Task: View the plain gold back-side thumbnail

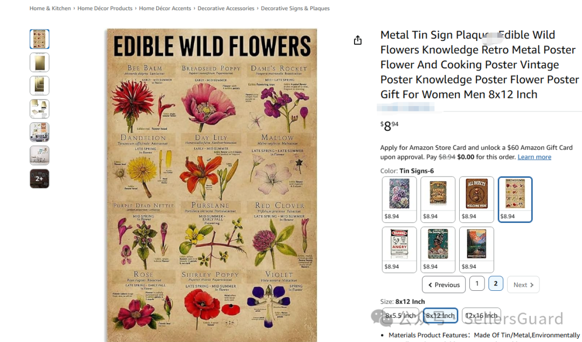Action: pyautogui.click(x=39, y=62)
